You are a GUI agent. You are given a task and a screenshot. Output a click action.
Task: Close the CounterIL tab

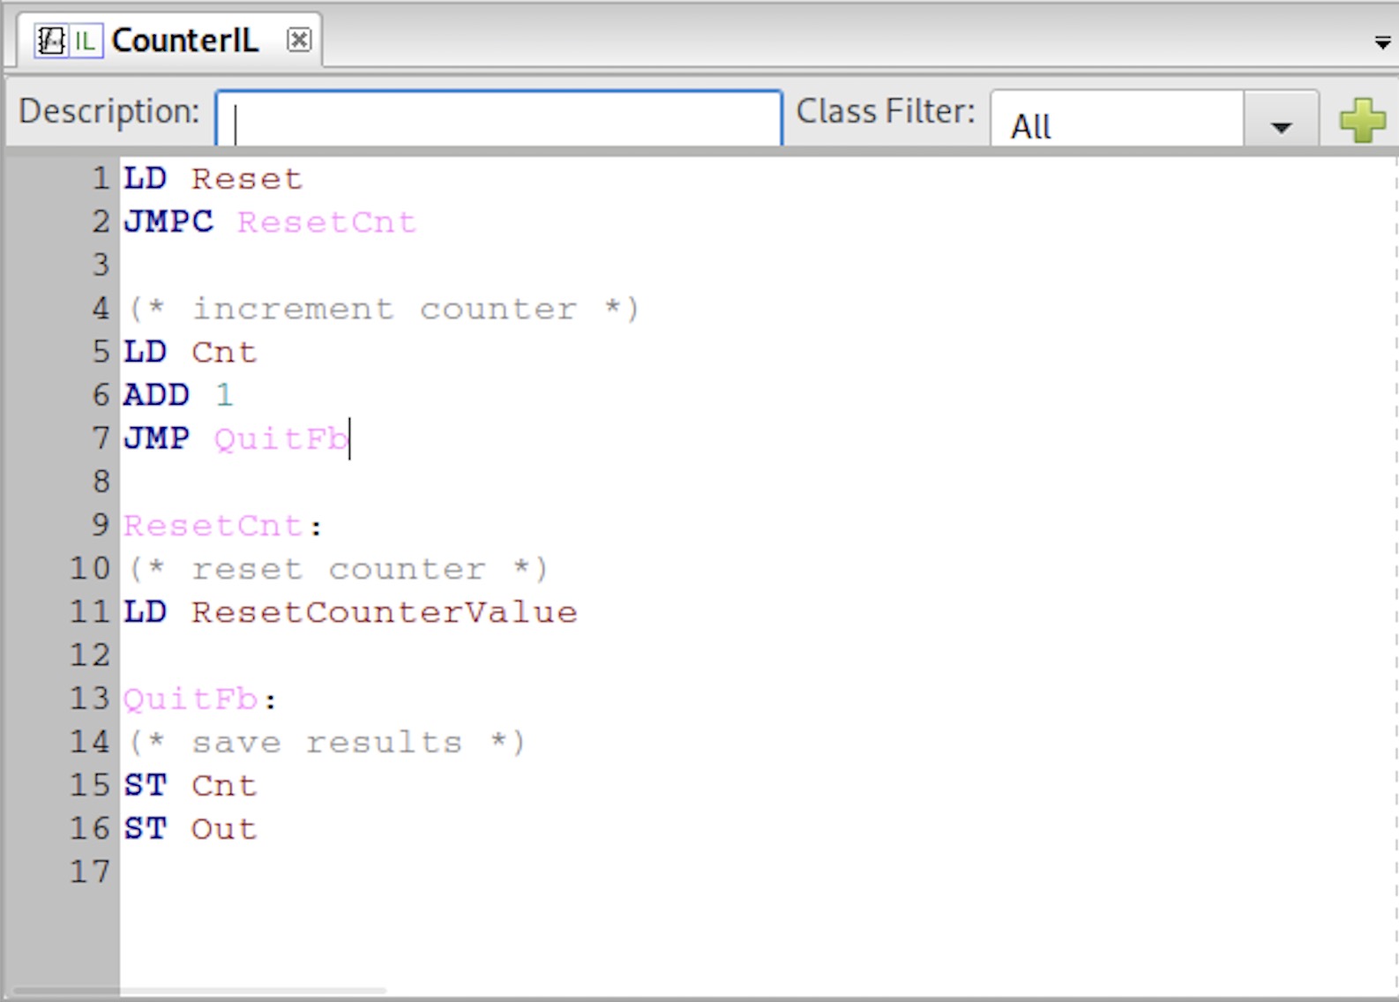299,40
